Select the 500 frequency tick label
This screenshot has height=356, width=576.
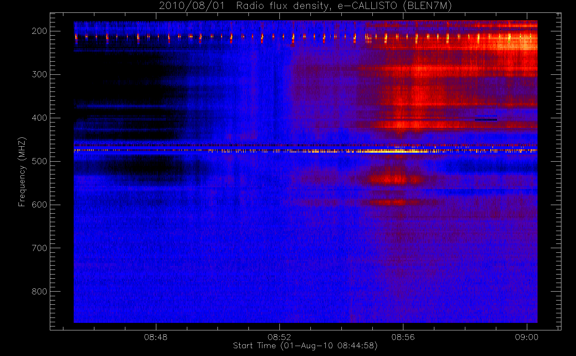(39, 161)
